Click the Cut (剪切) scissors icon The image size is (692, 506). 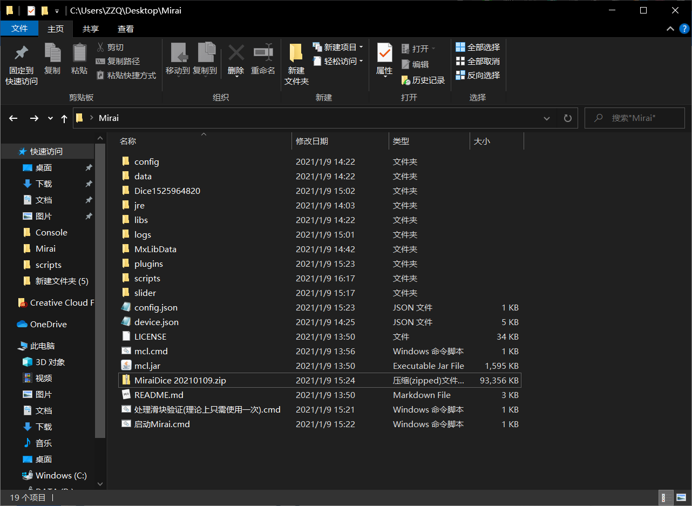(x=100, y=48)
